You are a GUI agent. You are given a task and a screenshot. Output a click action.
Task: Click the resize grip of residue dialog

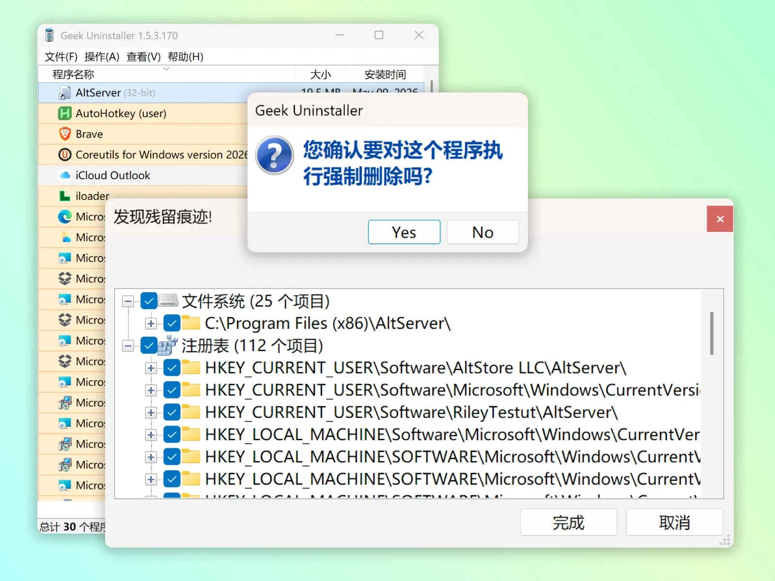click(726, 540)
